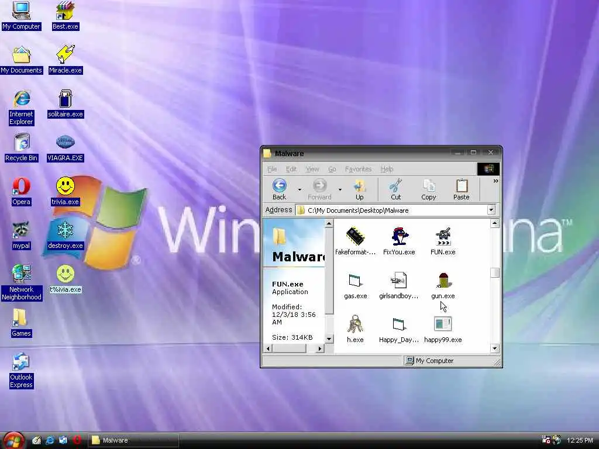
Task: Select FUN.exe in Malware folder
Action: click(x=443, y=241)
